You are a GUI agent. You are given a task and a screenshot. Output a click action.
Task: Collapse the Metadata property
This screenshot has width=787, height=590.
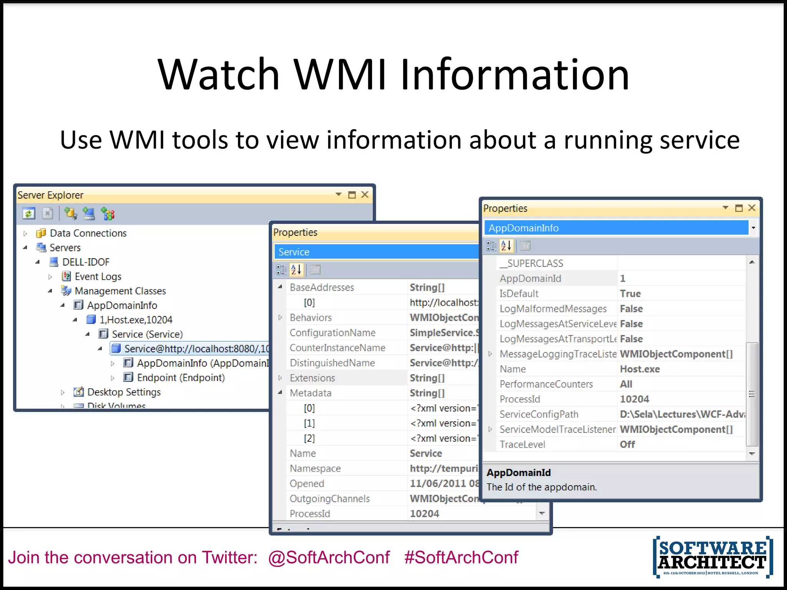280,393
